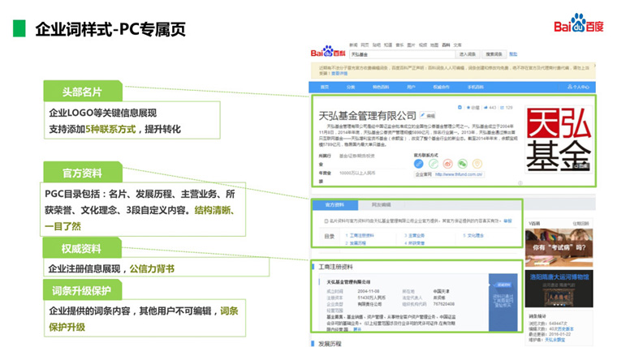Click the 天弘基金管理有限公司 entry title
This screenshot has width=617, height=347.
pyautogui.click(x=367, y=116)
